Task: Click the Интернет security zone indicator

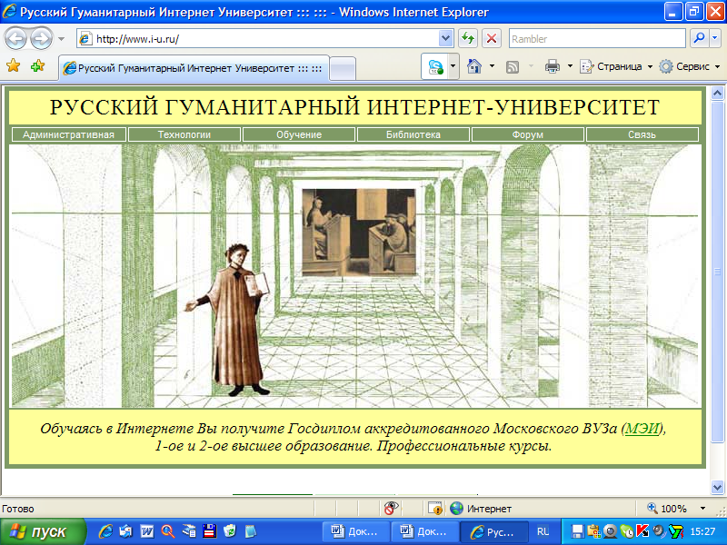Action: pyautogui.click(x=481, y=509)
